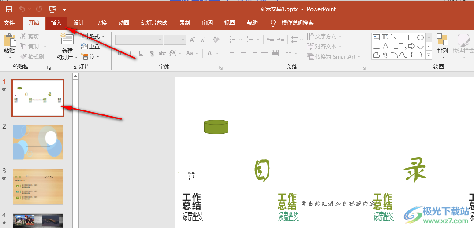
Task: Open the 幻灯片放映 tab
Action: [154, 22]
